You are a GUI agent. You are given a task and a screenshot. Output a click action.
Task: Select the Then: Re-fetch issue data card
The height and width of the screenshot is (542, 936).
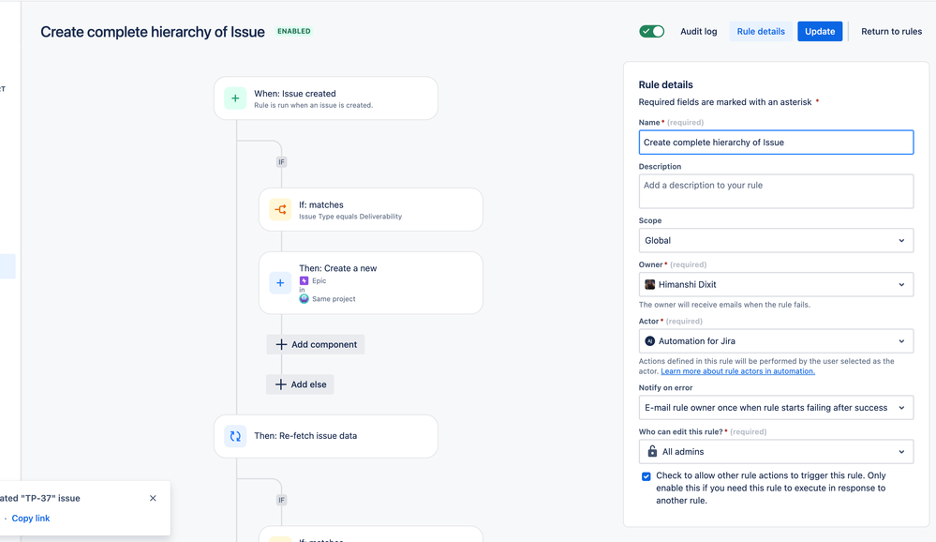click(326, 436)
